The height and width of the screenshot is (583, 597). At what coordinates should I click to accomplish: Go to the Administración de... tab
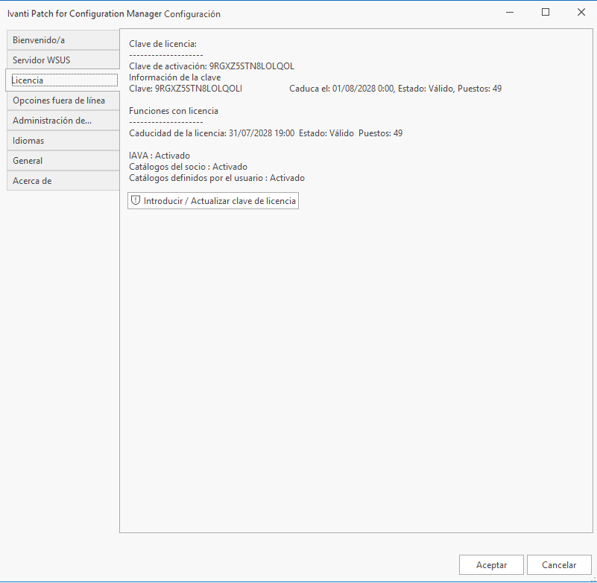click(x=63, y=121)
